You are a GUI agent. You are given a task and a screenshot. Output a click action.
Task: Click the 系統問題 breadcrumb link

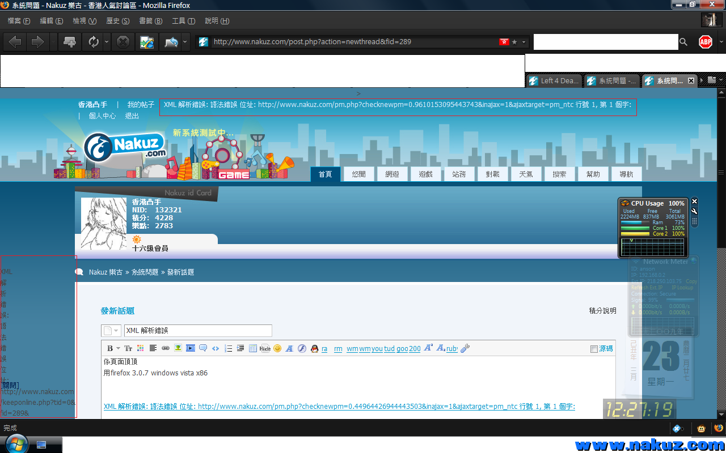(x=145, y=272)
